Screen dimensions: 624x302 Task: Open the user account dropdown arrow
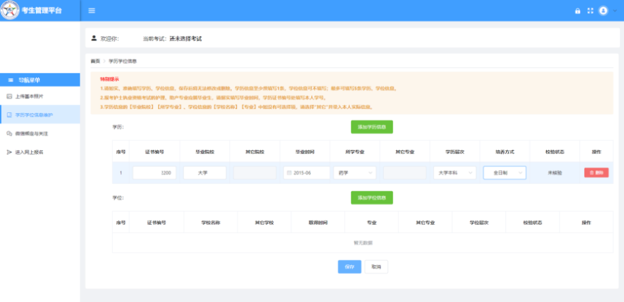click(615, 11)
